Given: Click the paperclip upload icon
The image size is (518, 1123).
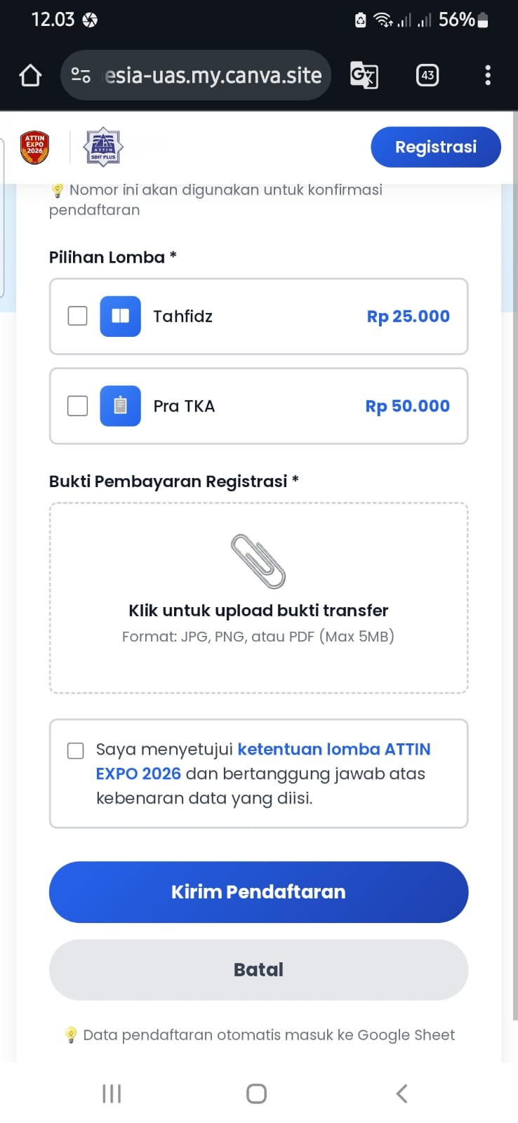Looking at the screenshot, I should (258, 561).
